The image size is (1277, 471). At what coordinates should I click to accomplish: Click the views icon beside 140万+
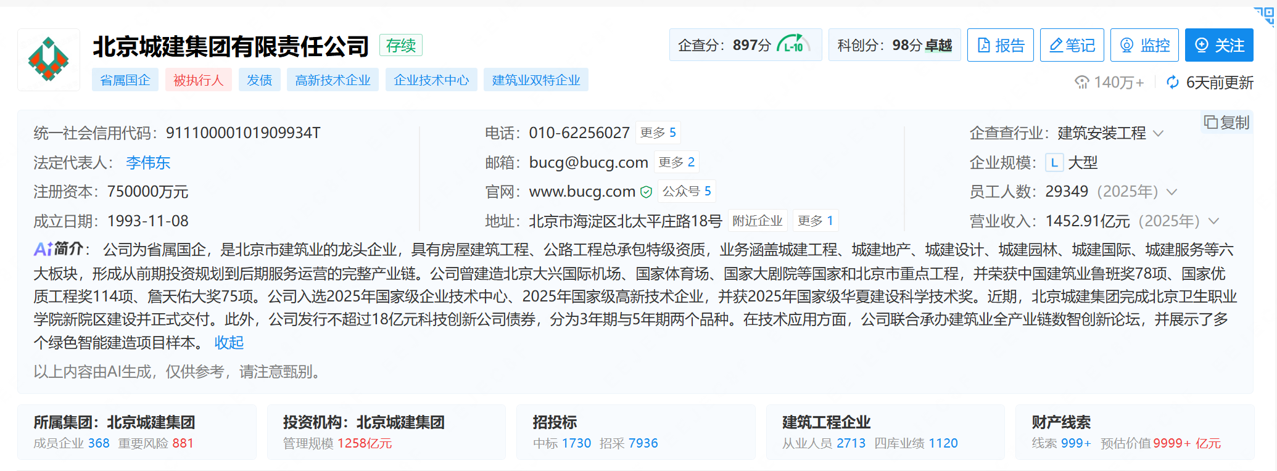pos(1082,82)
